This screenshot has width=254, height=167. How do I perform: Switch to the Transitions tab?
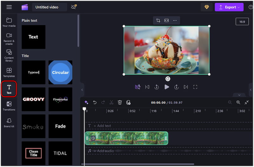9,106
